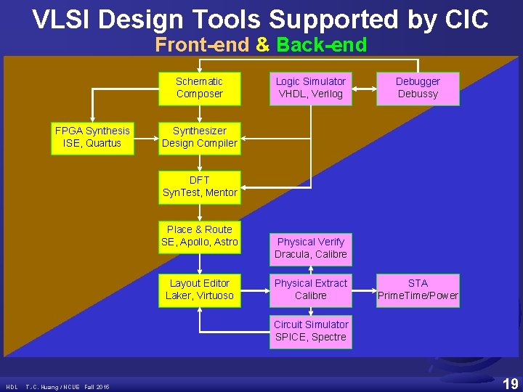This screenshot has height=392, width=523.
Task: Click the Schematic Composer box
Action: pos(200,89)
